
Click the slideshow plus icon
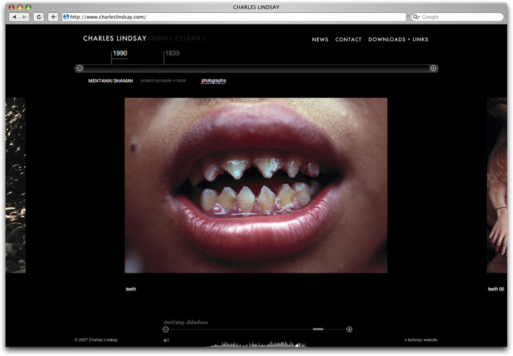(349, 329)
